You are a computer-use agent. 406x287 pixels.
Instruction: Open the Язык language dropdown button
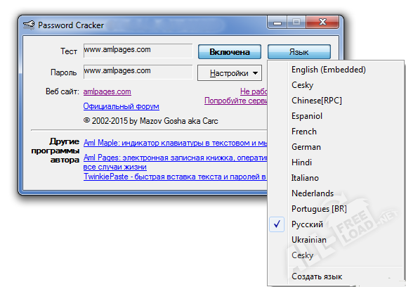coord(299,51)
